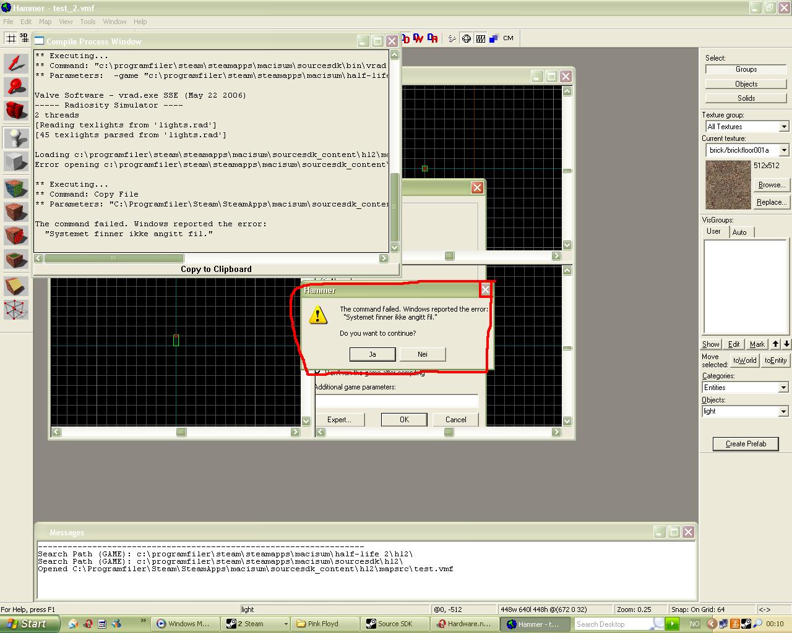Open the Windows Start menu
This screenshot has width=792, height=633.
(x=30, y=624)
